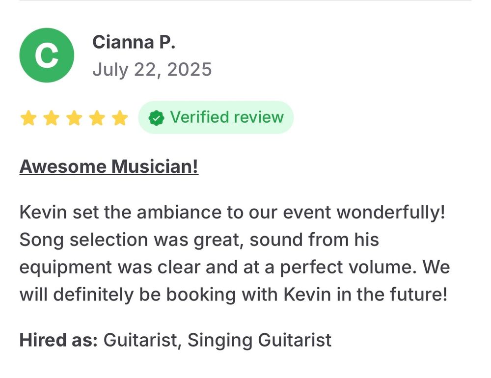Select the Verified review label text

pos(227,117)
